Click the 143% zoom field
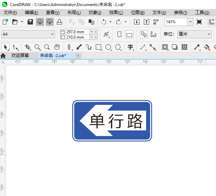 click(x=176, y=22)
